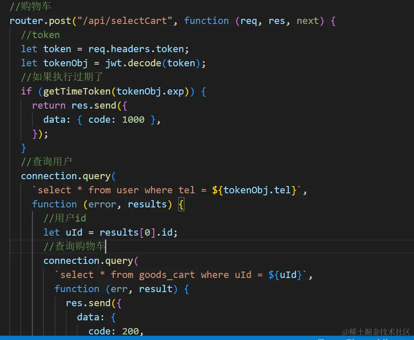Click 'res.send' before code 200 block
414x340 pixels.
[88, 303]
